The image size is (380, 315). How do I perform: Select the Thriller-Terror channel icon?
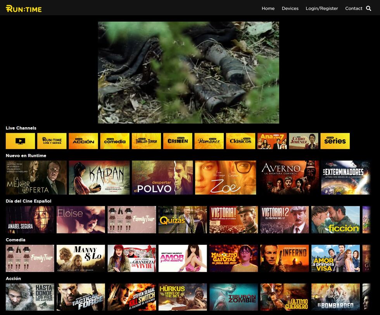[146, 141]
